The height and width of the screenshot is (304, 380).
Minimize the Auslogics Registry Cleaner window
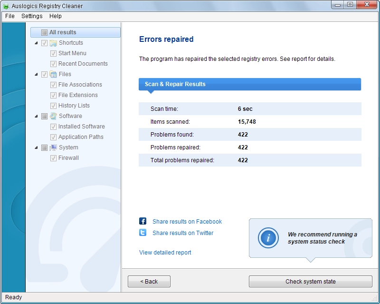(x=338, y=5)
